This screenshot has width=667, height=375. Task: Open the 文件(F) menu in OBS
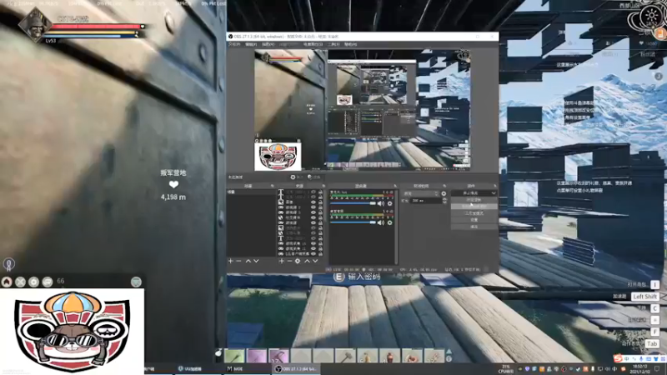pyautogui.click(x=234, y=44)
